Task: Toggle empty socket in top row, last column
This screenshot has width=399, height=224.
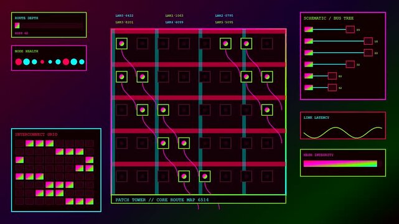Action: [267, 44]
